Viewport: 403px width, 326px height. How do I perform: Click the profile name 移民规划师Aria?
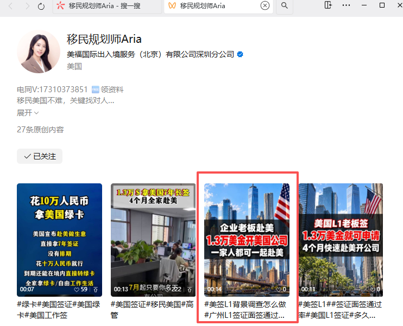[104, 39]
